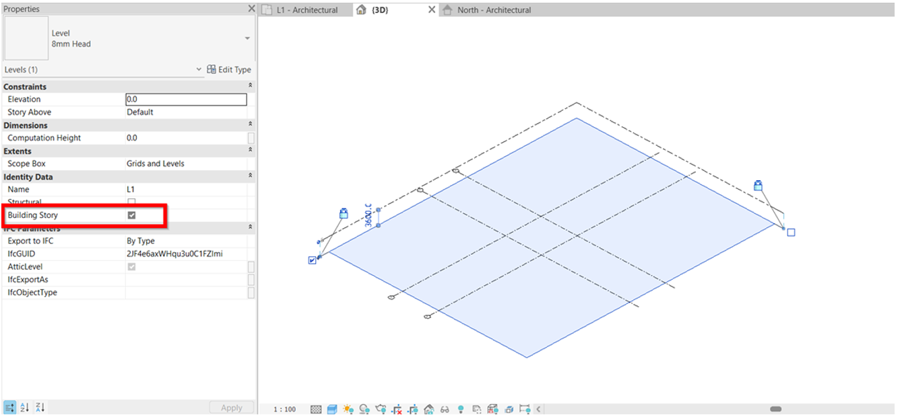
Task: Collapse the Constraints section
Action: pos(251,86)
